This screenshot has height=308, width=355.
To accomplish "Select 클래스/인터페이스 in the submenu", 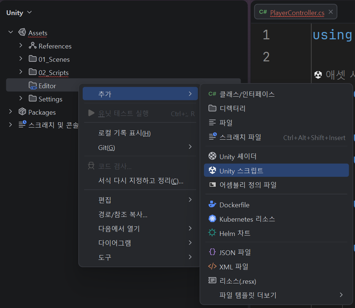I will [276, 94].
